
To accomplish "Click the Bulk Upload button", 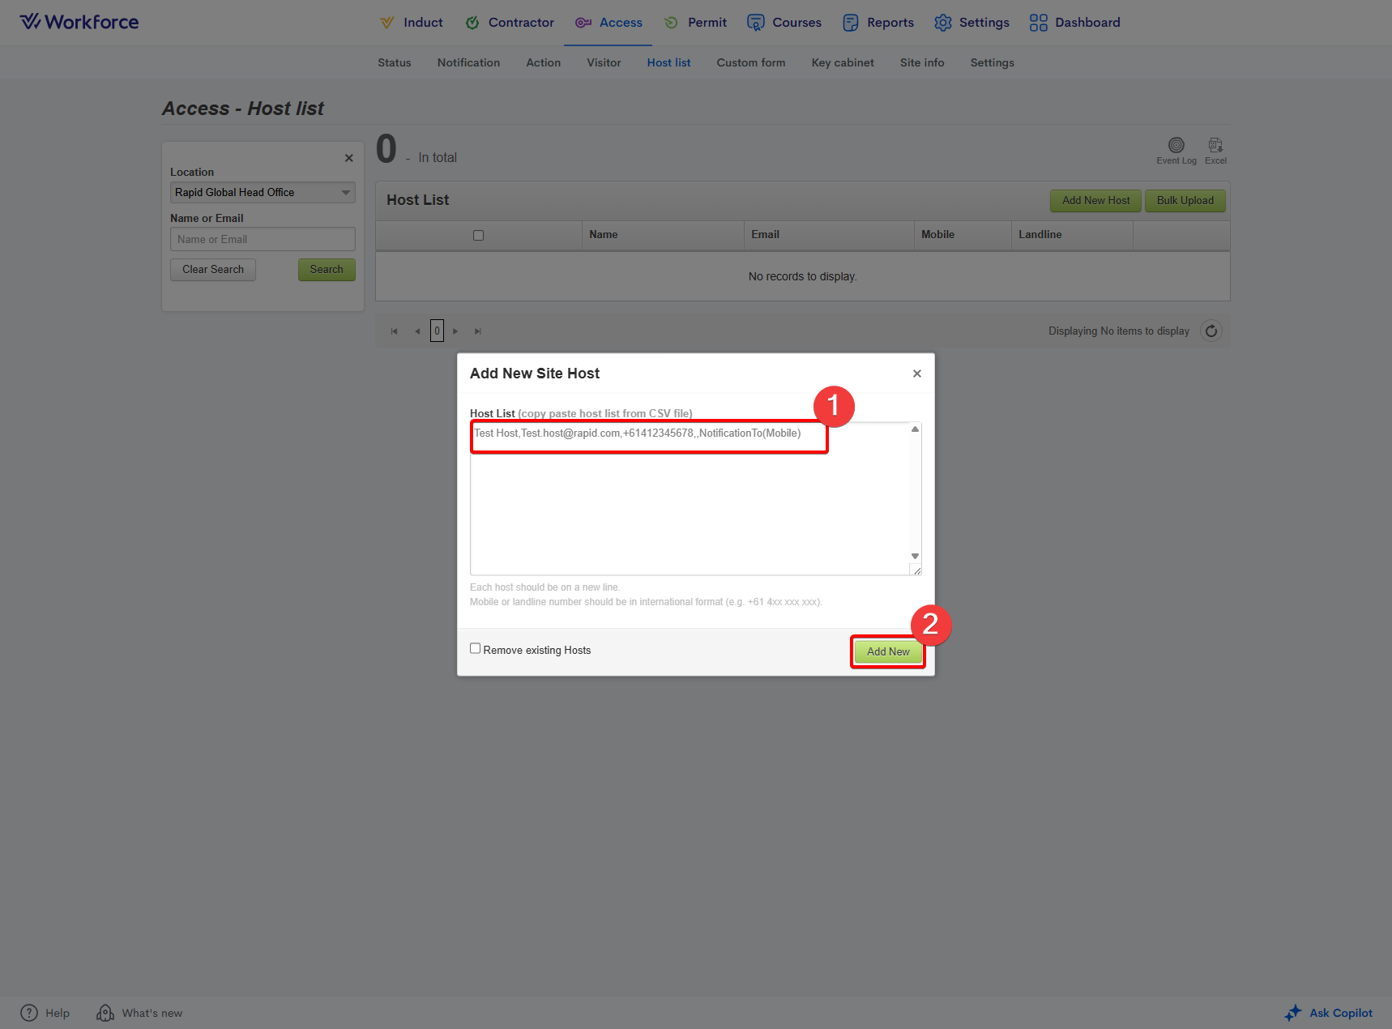I will tap(1185, 201).
